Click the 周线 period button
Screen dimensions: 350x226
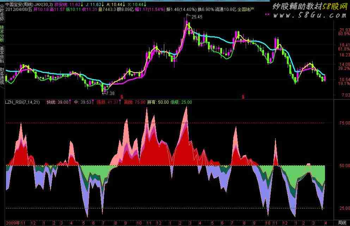point(342,222)
